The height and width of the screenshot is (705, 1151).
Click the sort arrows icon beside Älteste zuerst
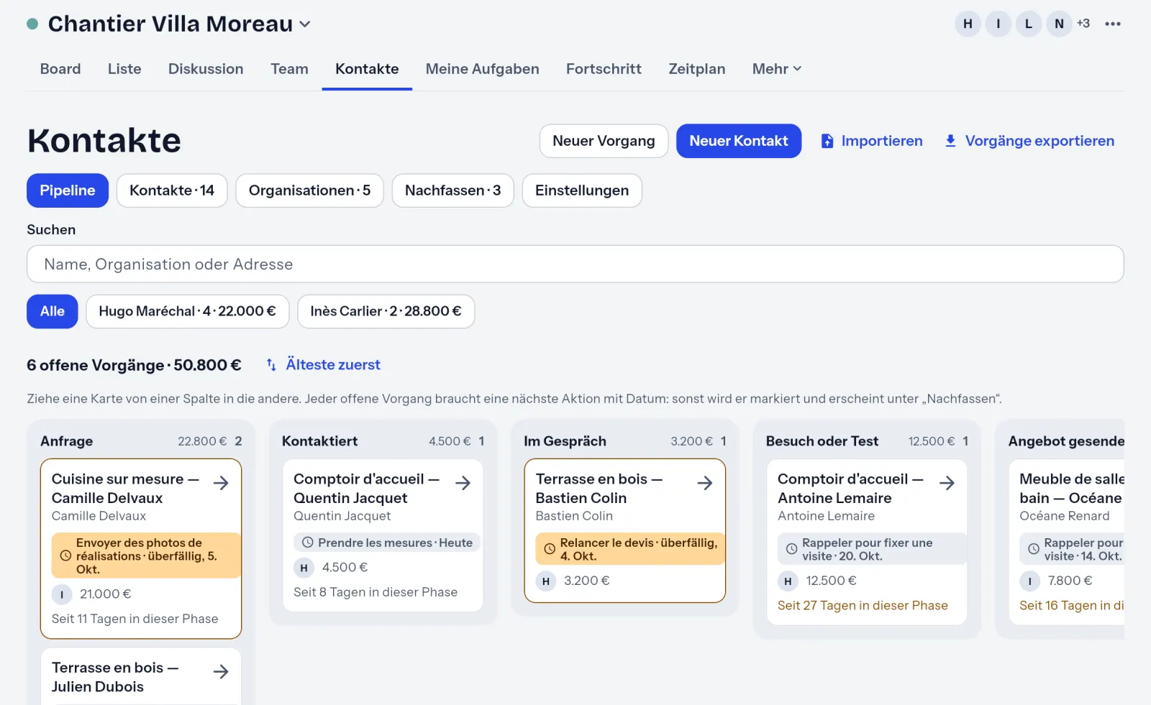pos(271,365)
